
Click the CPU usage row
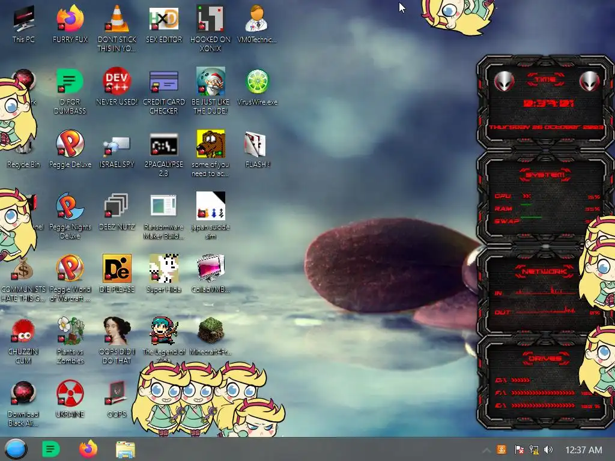coord(547,196)
